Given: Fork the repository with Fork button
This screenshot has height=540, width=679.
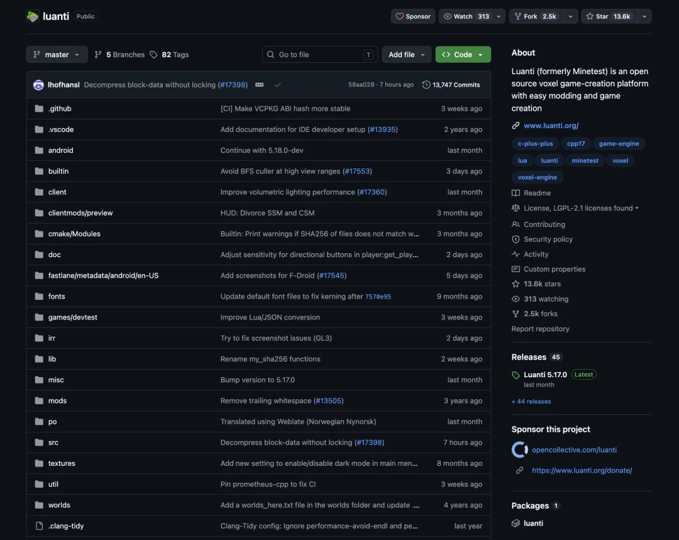Looking at the screenshot, I should pos(536,16).
